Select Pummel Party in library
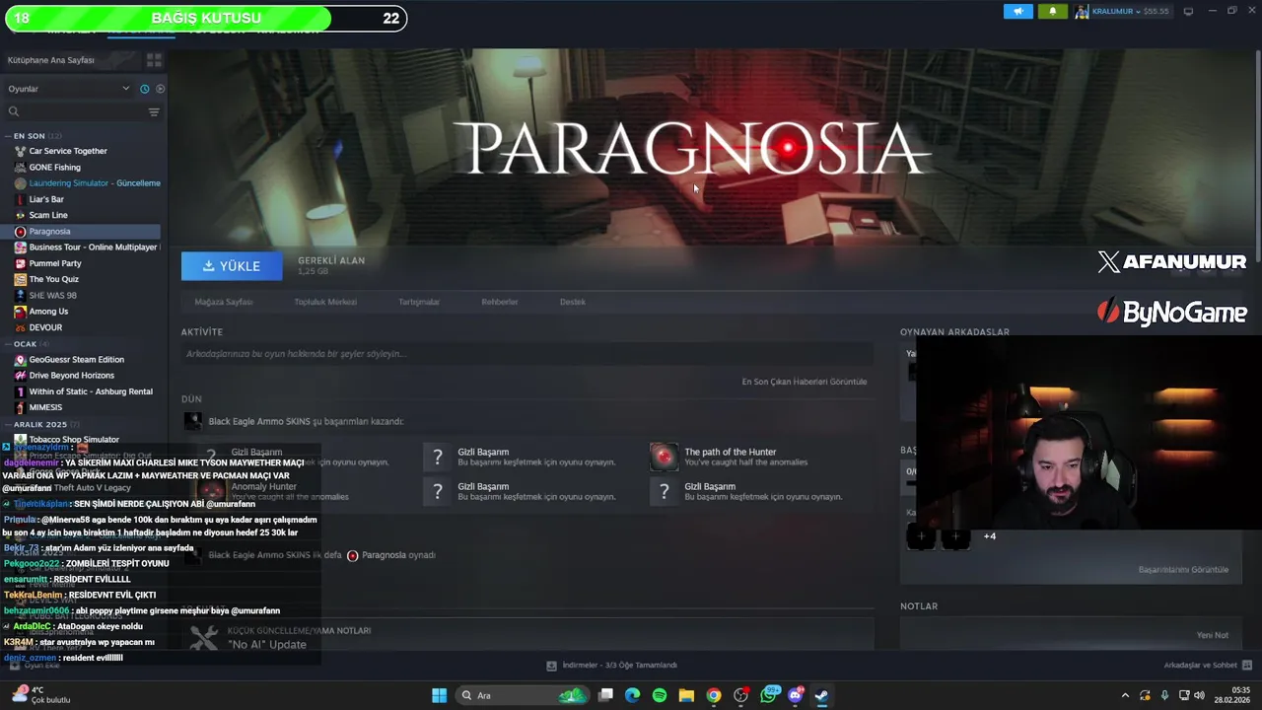 click(x=55, y=263)
